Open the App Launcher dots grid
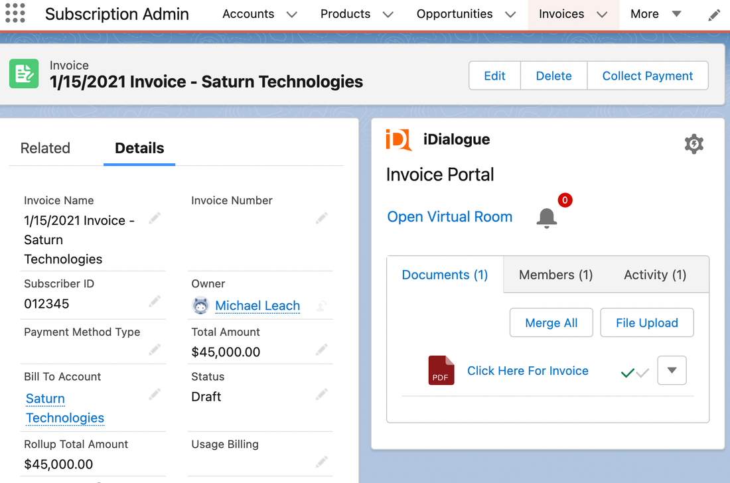The image size is (730, 483). pos(15,13)
